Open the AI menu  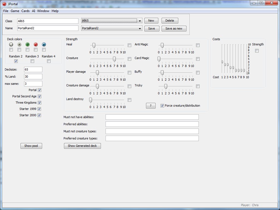pos(34,11)
